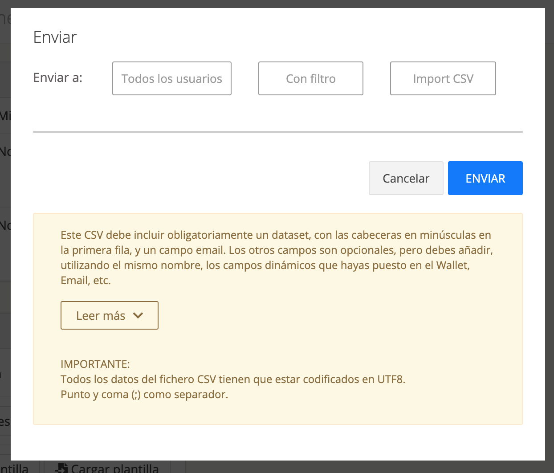Click the 'Punto y coma' separator line

(144, 394)
